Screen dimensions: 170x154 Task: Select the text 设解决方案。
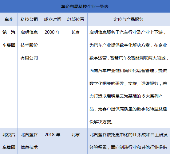[101, 122]
